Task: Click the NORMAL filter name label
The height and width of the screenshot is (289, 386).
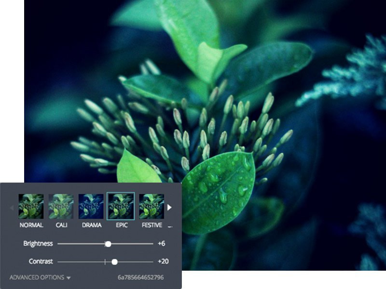Action: click(31, 224)
